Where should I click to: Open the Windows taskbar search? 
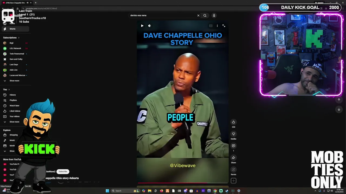(125, 191)
